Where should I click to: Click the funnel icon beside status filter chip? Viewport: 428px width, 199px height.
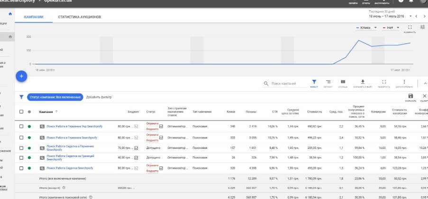coord(21,97)
